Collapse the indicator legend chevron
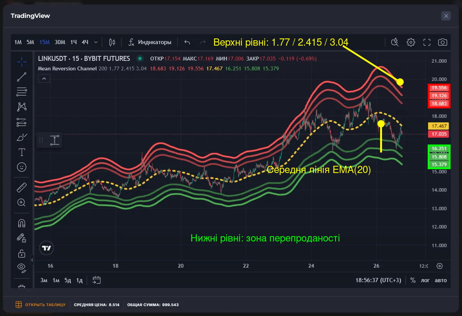 pyautogui.click(x=44, y=79)
